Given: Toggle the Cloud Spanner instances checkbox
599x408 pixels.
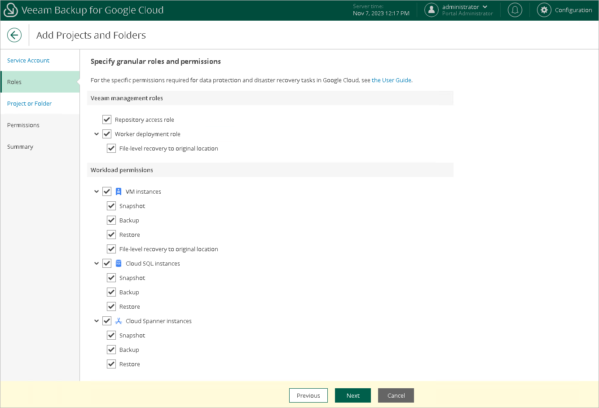Looking at the screenshot, I should [x=107, y=321].
